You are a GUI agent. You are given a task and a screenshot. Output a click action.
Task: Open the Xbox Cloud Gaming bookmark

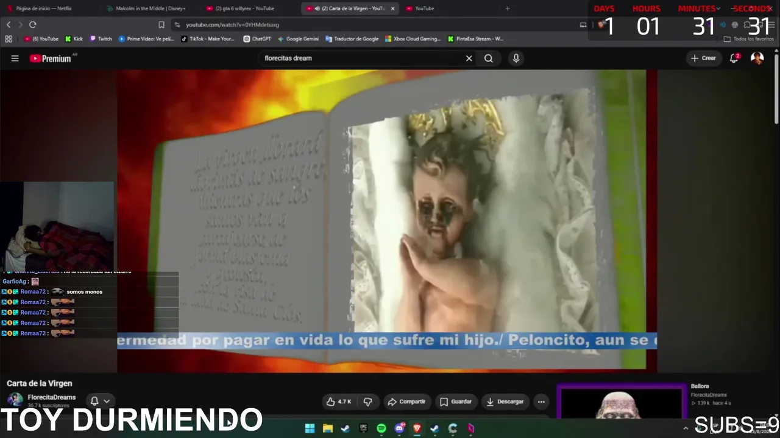[x=413, y=39]
